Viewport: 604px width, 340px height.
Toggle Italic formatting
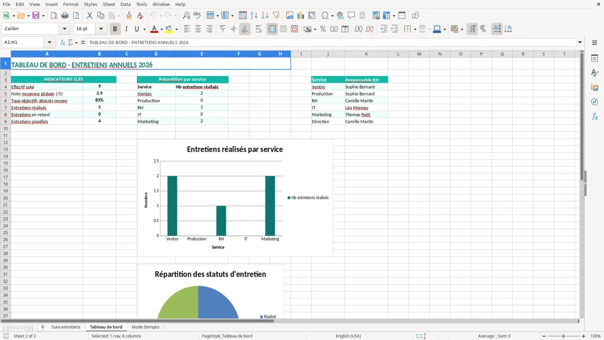(126, 29)
